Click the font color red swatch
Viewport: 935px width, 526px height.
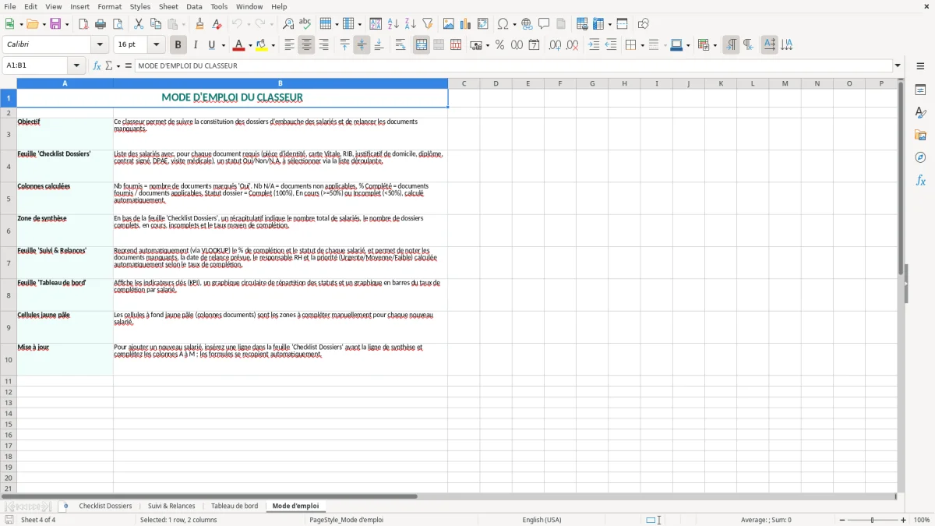[x=238, y=45]
